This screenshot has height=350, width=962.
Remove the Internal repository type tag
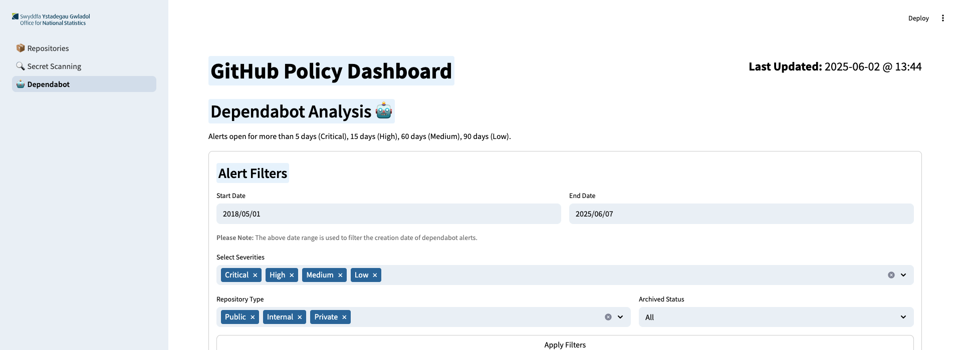(300, 317)
